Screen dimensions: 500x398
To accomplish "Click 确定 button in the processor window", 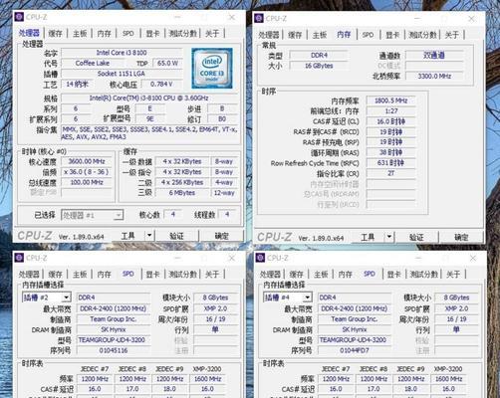I will coord(222,236).
